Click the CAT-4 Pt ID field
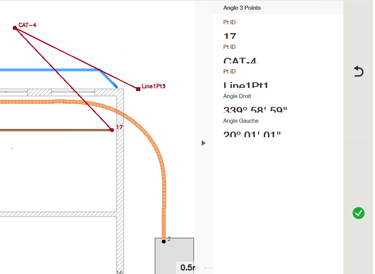The height and width of the screenshot is (274, 375). (x=240, y=61)
